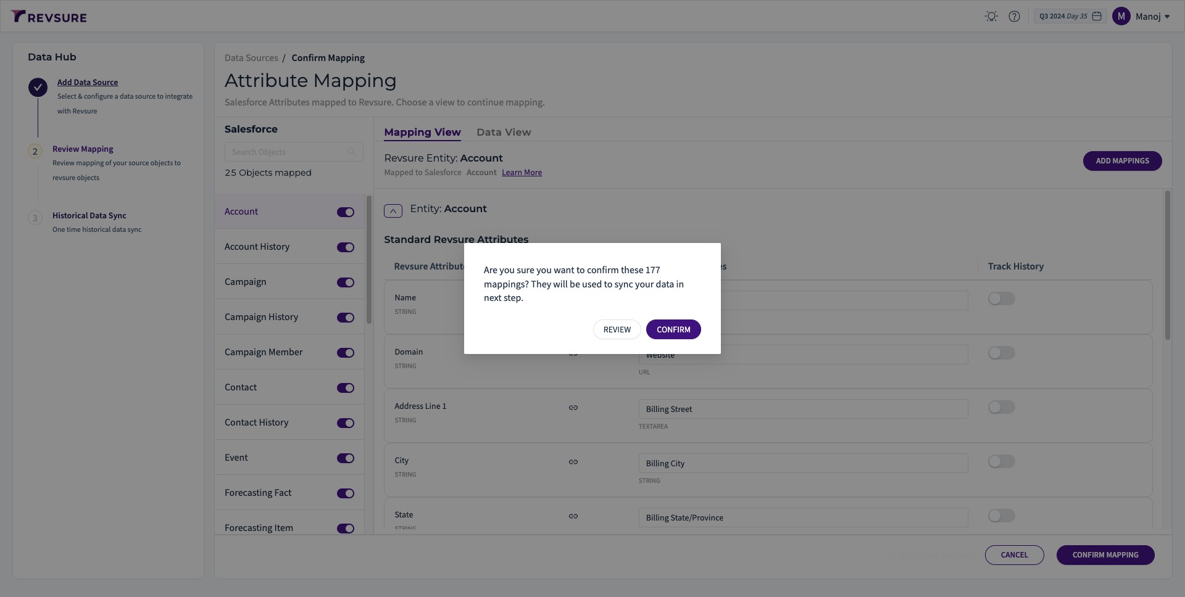Click the Historical Data Sync step title
The width and height of the screenshot is (1185, 597).
[x=89, y=215]
